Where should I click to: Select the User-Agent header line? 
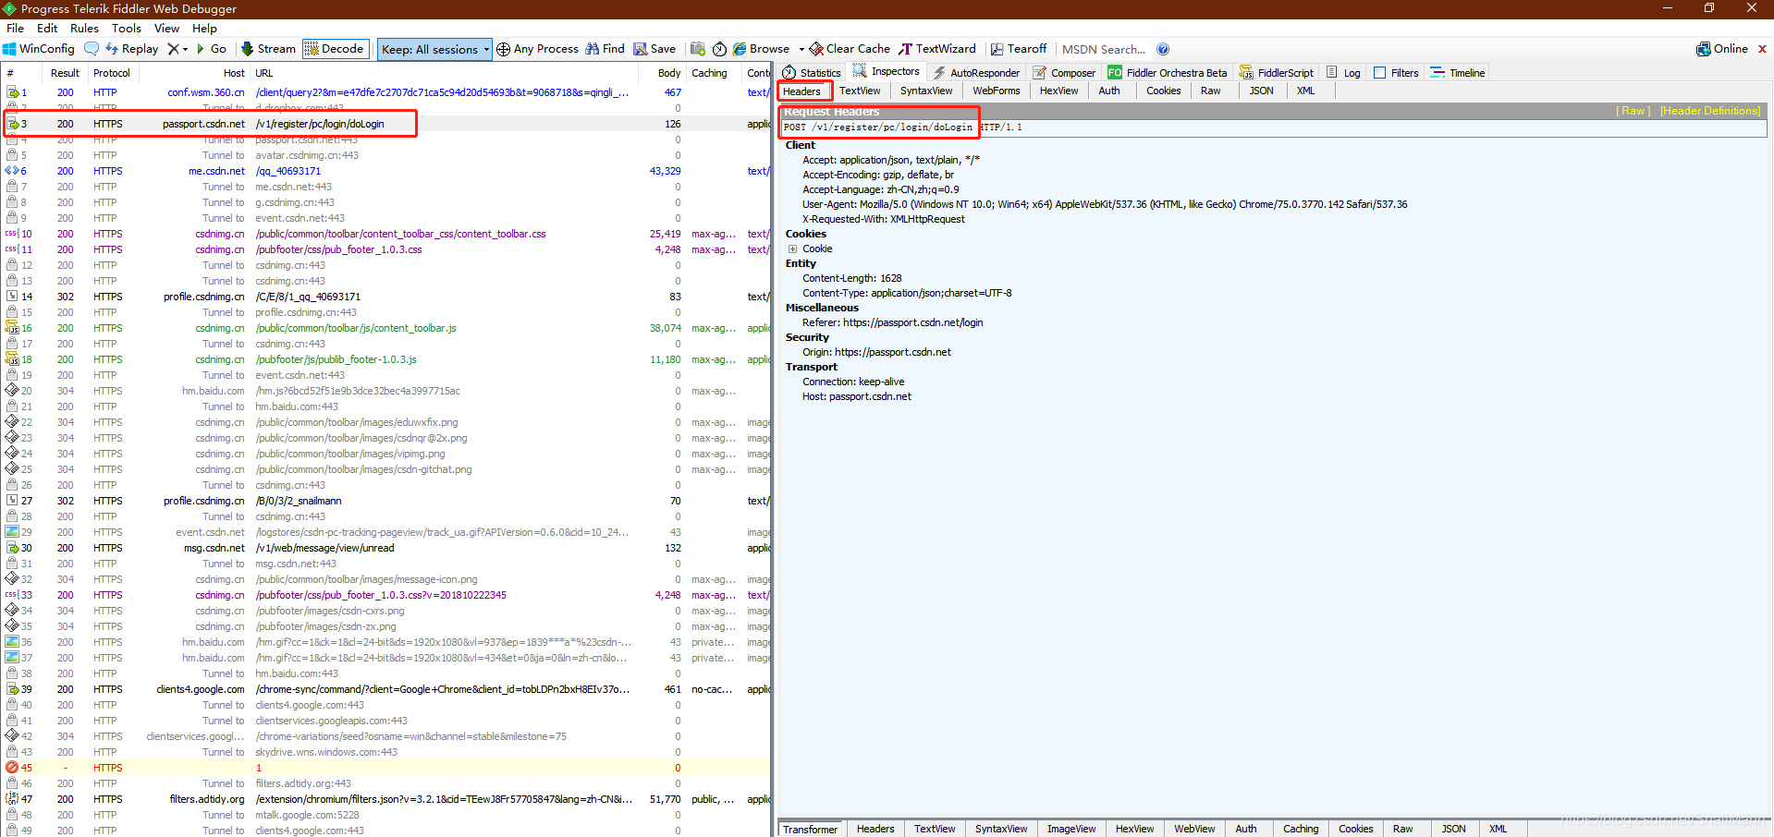tap(1105, 204)
